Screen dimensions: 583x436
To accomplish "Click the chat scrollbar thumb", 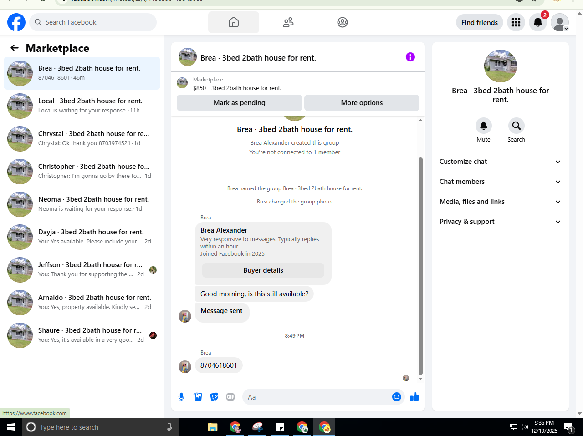I will click(x=420, y=266).
